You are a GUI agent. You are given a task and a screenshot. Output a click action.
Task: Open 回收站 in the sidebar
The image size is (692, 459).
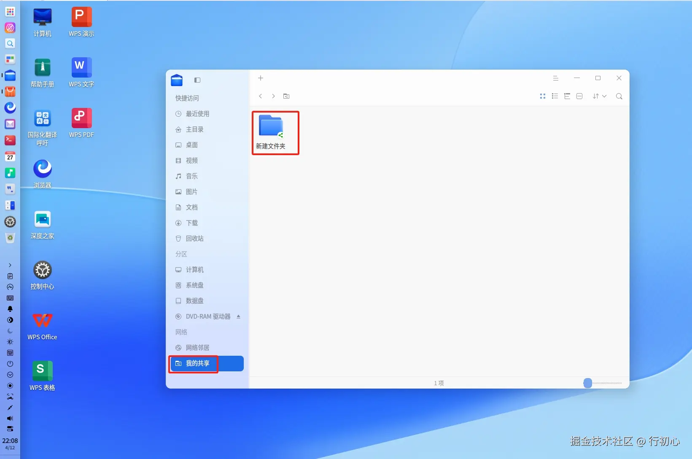pos(207,239)
